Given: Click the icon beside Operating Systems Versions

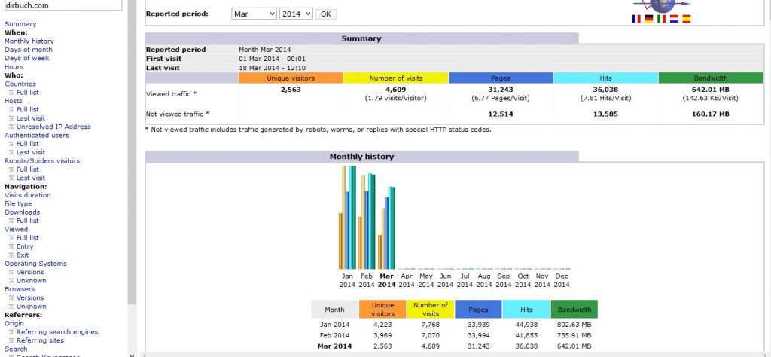Looking at the screenshot, I should 12,273.
